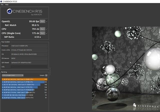This screenshot has width=160, height=112.
Task: Open the Help menu
Action: (x=7, y=5)
